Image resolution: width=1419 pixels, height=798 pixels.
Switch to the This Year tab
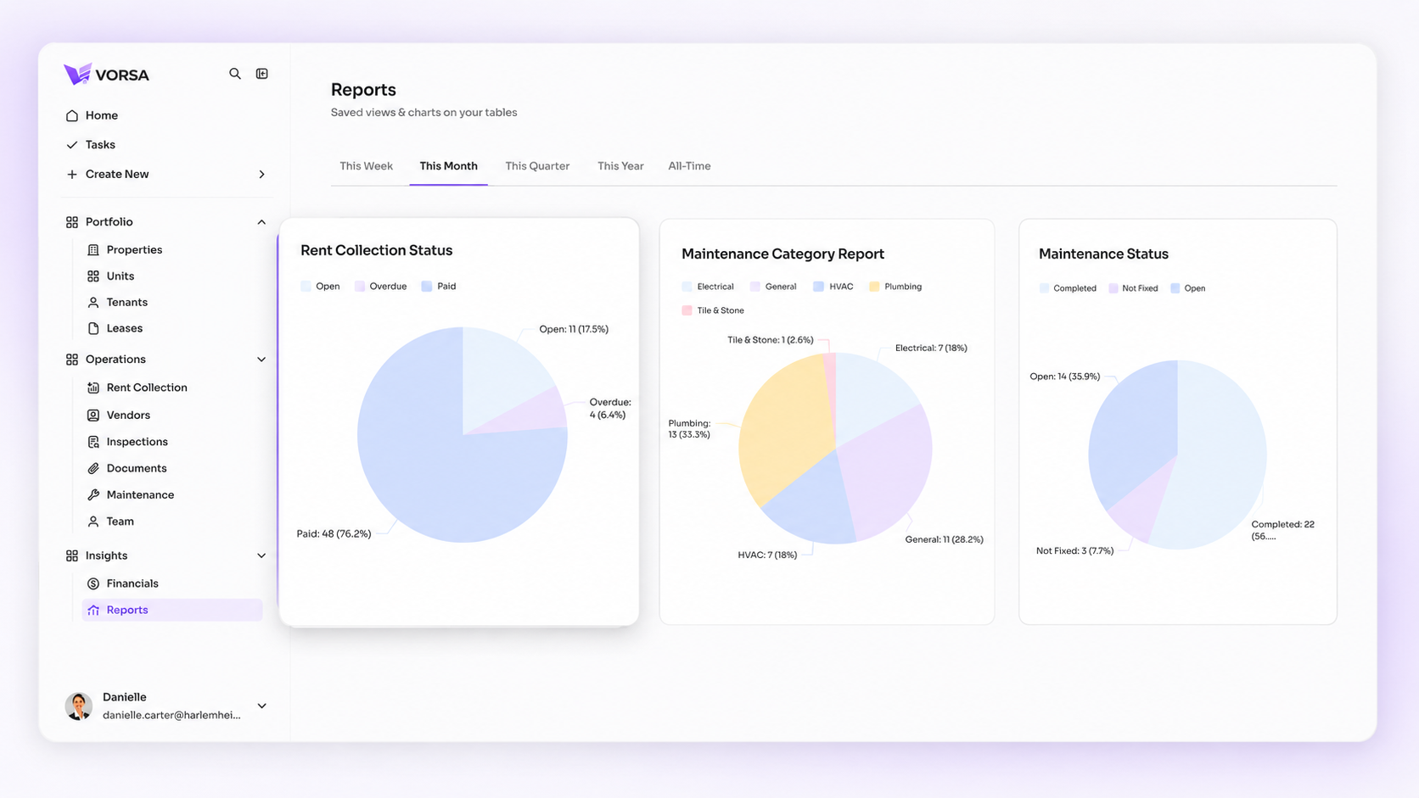pyautogui.click(x=620, y=166)
